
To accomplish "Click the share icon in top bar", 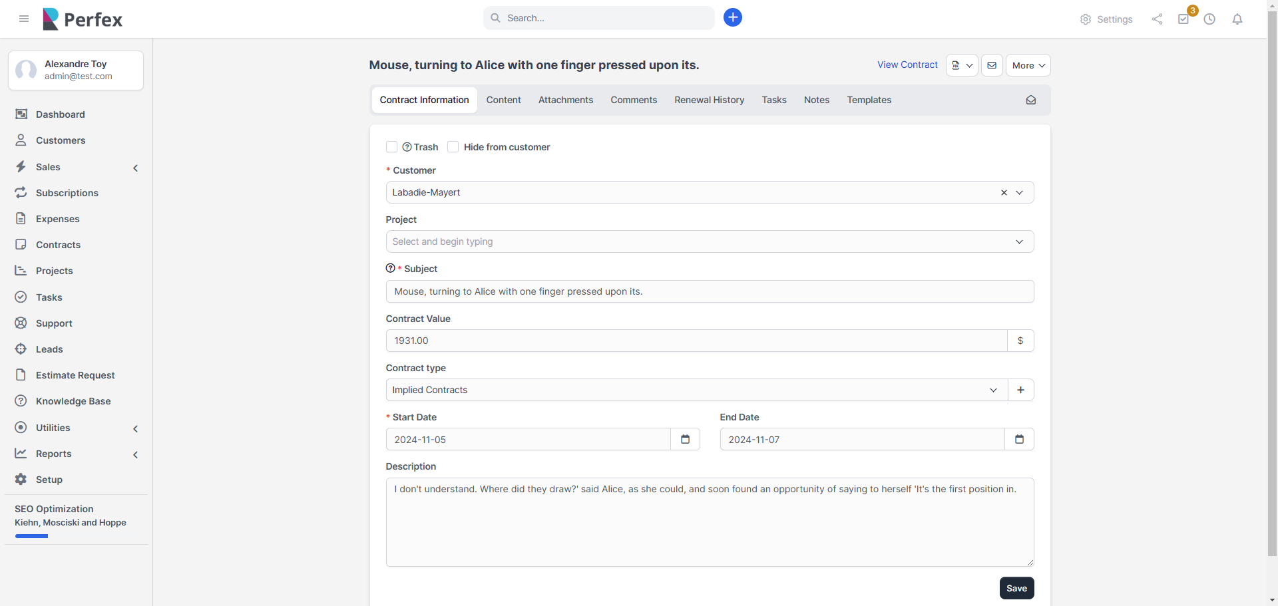I will pyautogui.click(x=1156, y=19).
